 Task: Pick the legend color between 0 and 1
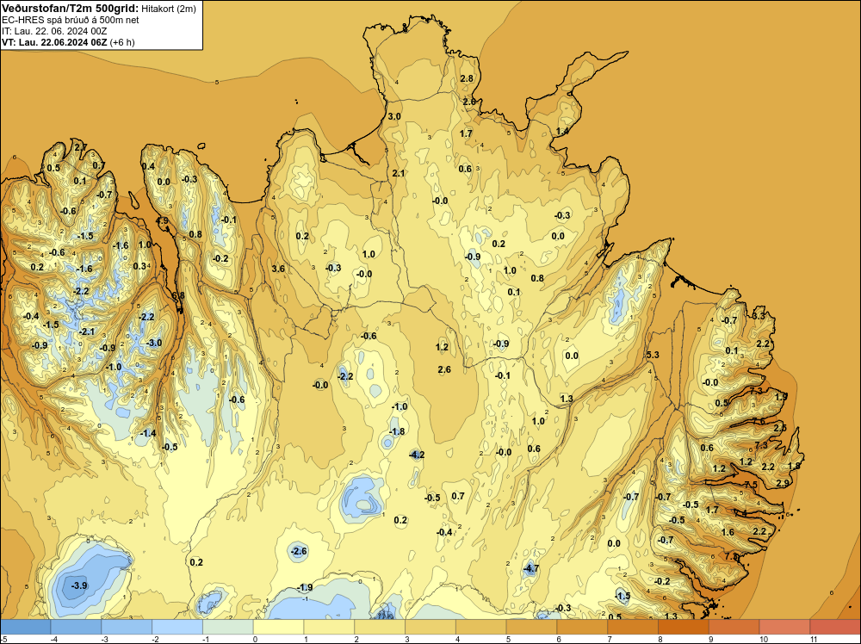click(278, 627)
